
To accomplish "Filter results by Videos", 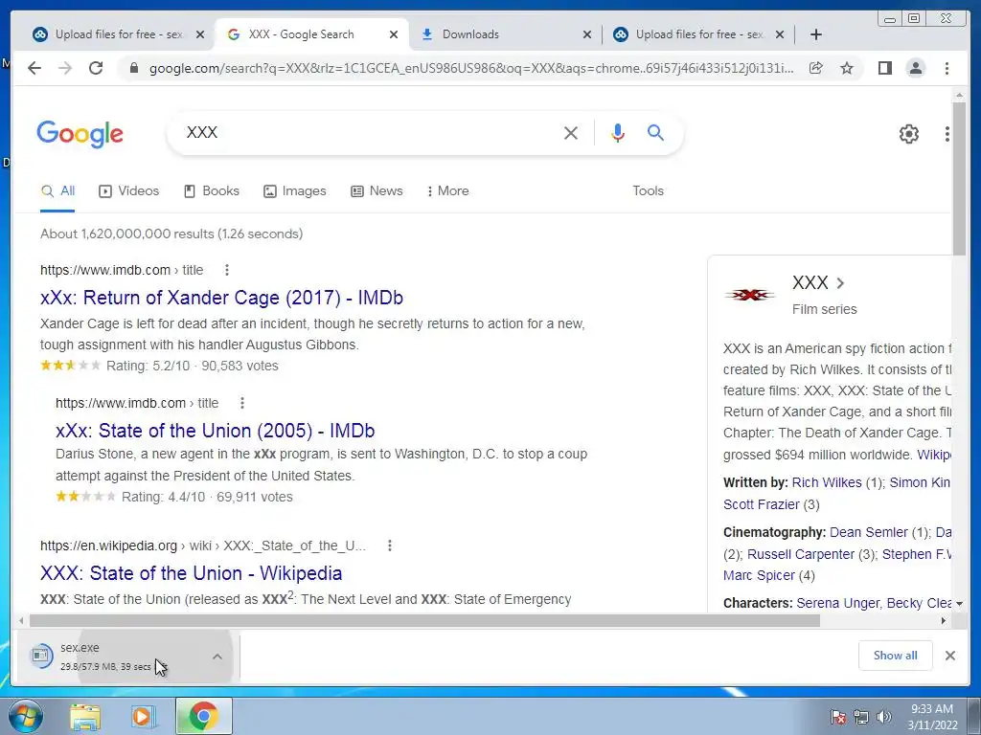I will tap(129, 190).
